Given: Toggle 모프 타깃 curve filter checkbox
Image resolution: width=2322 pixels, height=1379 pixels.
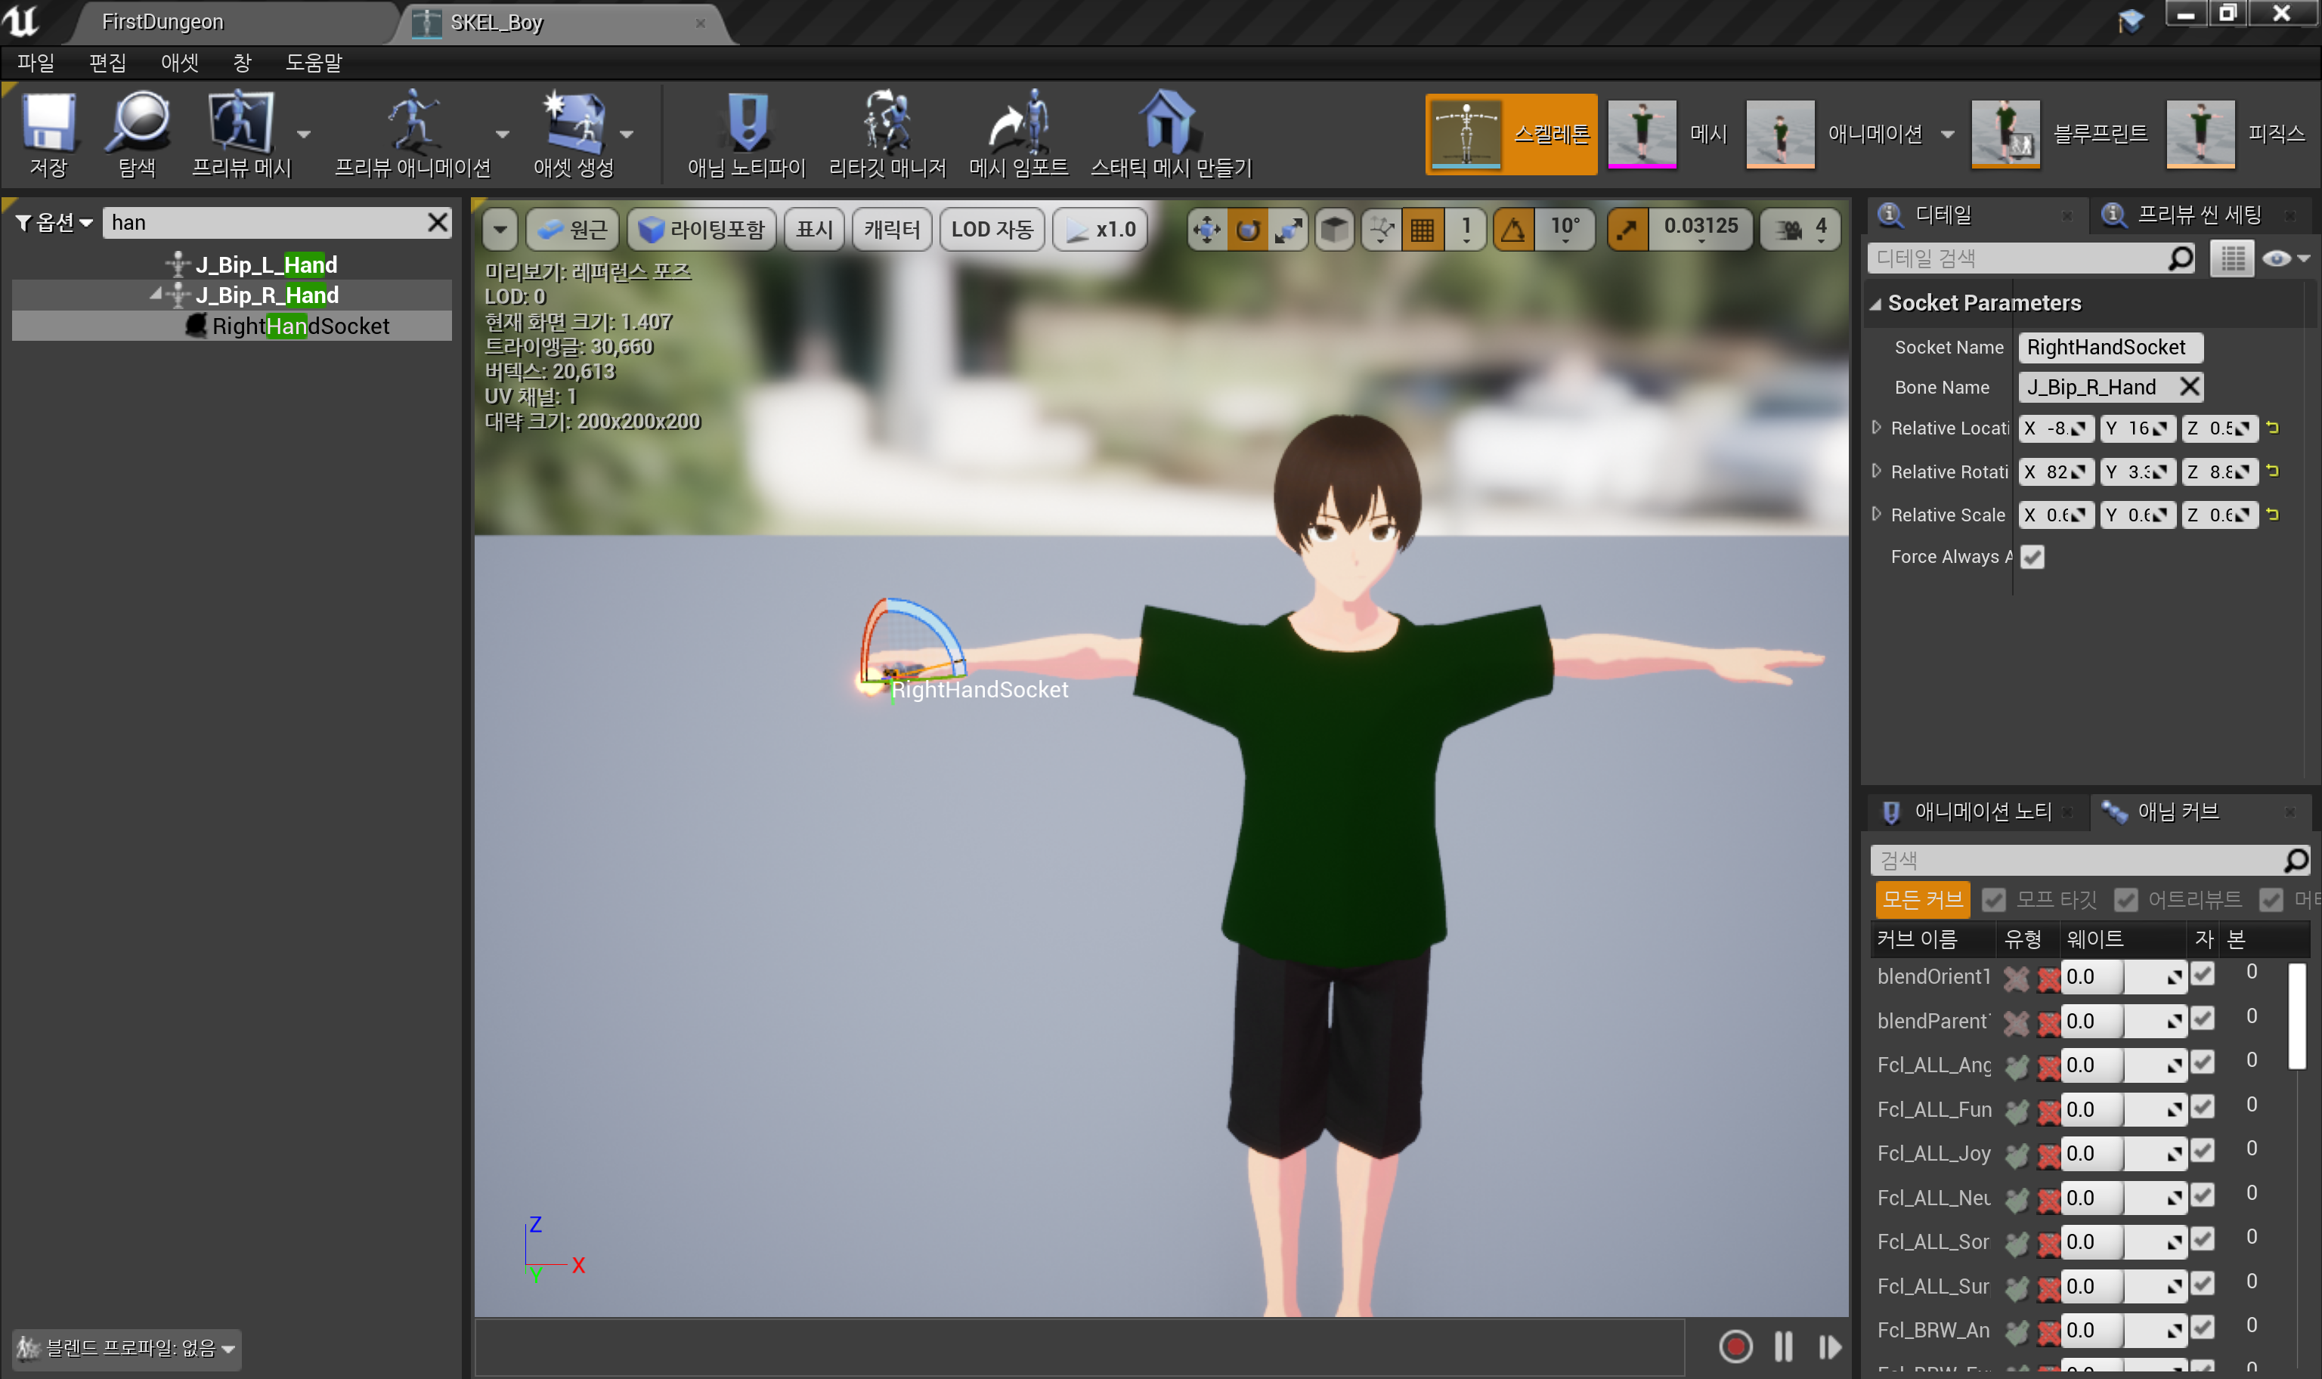Looking at the screenshot, I should pos(1993,899).
